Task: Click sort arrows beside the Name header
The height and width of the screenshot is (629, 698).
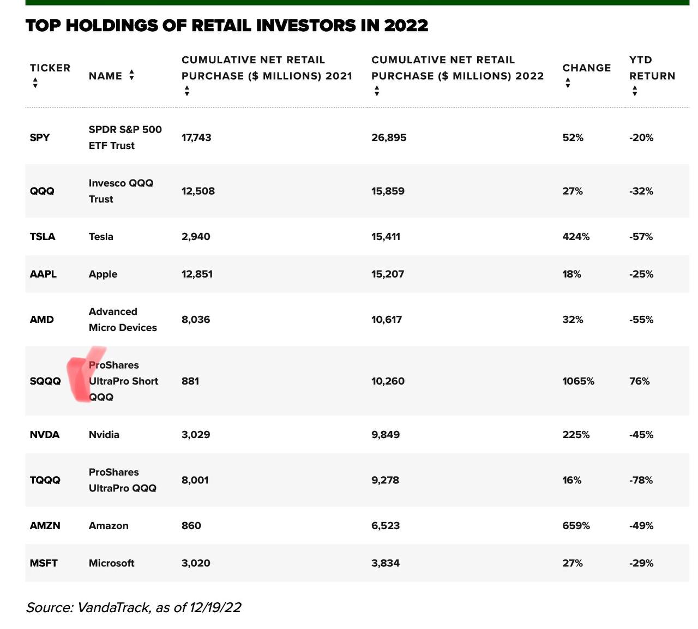Action: tap(131, 75)
